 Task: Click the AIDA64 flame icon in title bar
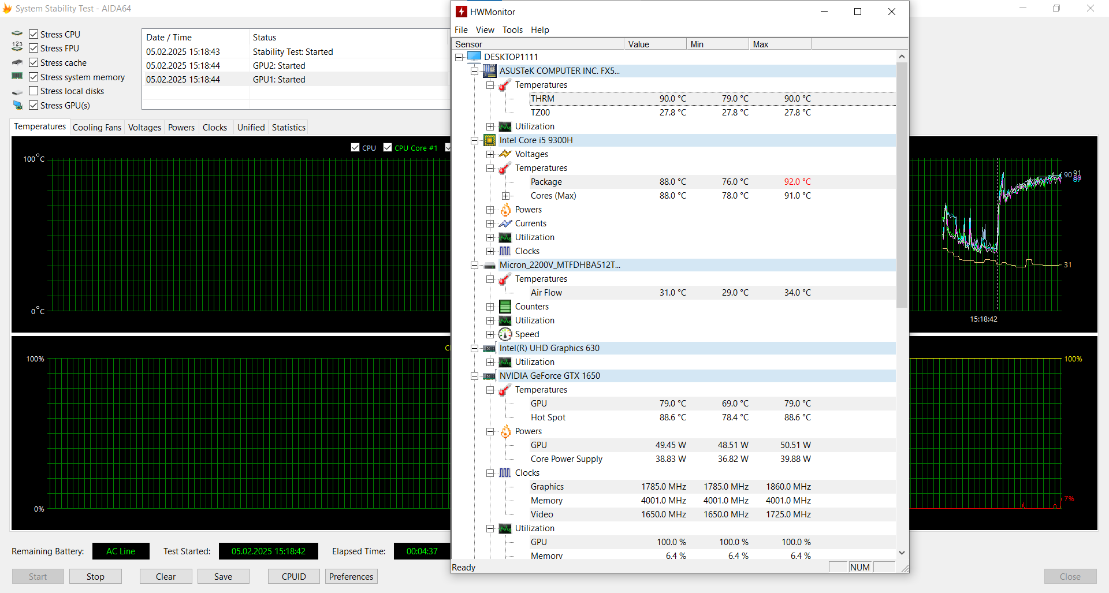7,8
